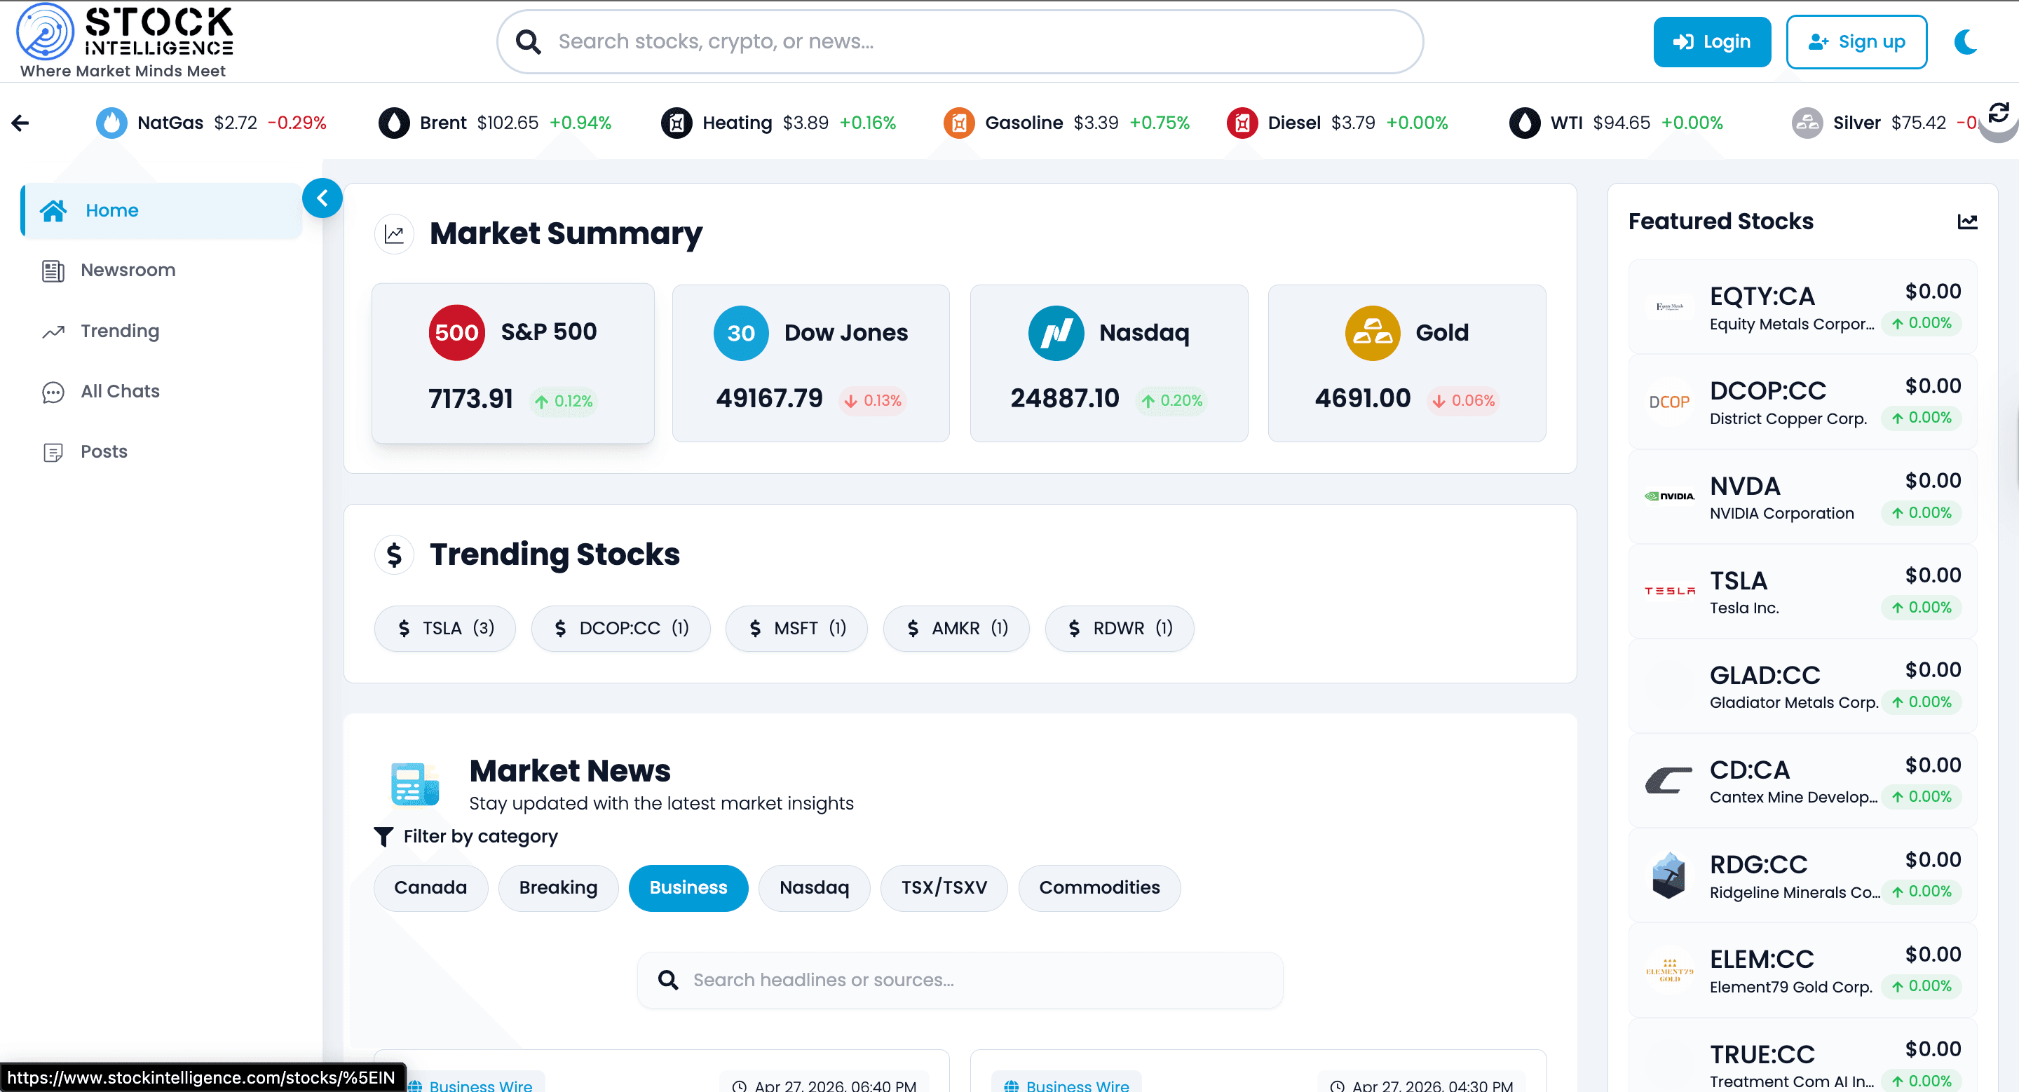Open the S&P 500 value 7173.91
The image size is (2019, 1092).
pos(470,400)
